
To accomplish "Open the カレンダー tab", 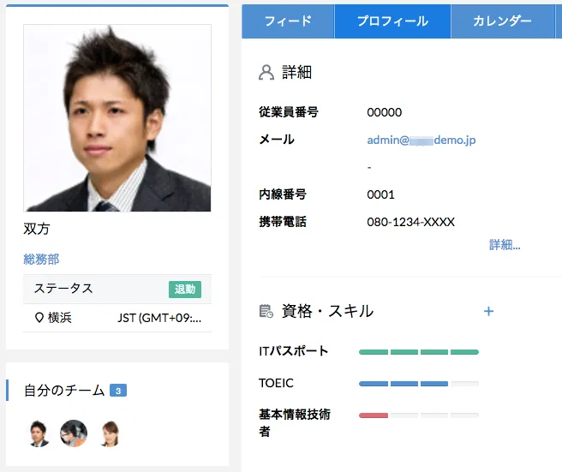I will point(502,21).
